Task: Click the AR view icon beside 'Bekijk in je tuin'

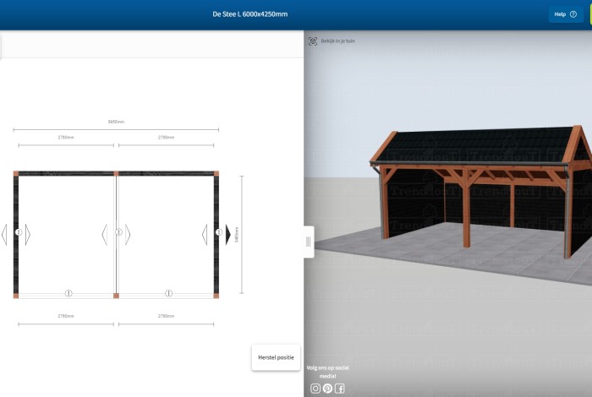Action: click(313, 41)
